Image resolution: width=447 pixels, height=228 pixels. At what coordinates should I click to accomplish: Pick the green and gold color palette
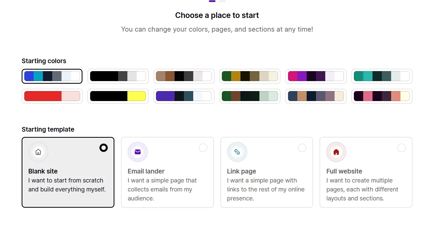pyautogui.click(x=250, y=76)
